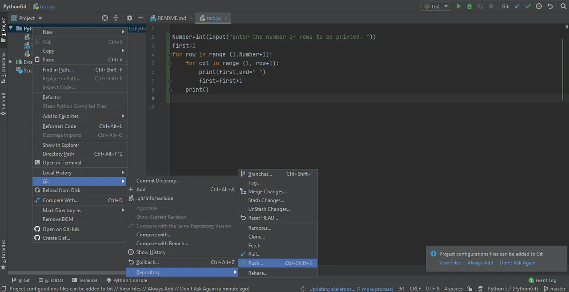The height and width of the screenshot is (292, 569).
Task: Toggle the Structure tool window stripe
Action: coord(4,68)
